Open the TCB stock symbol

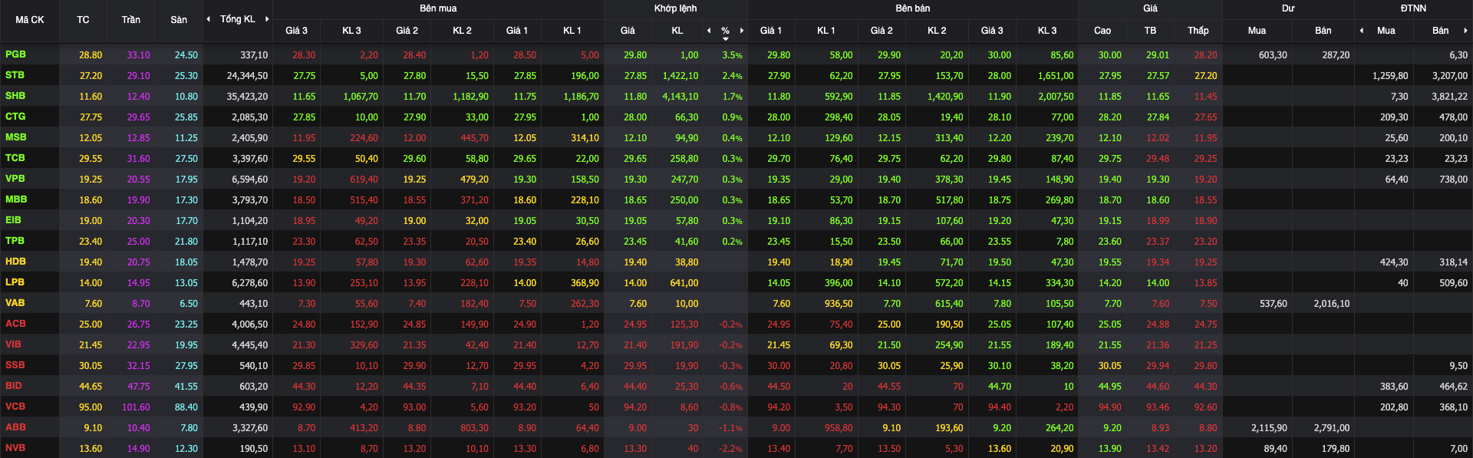(15, 158)
